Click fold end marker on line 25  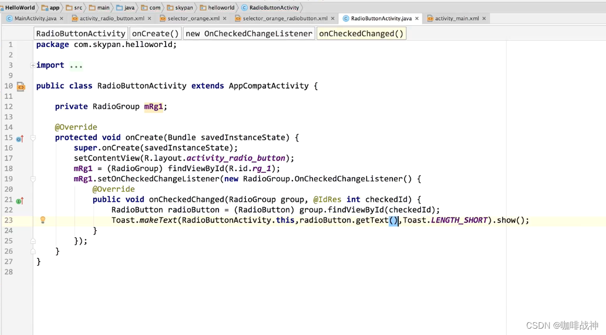pyautogui.click(x=33, y=241)
